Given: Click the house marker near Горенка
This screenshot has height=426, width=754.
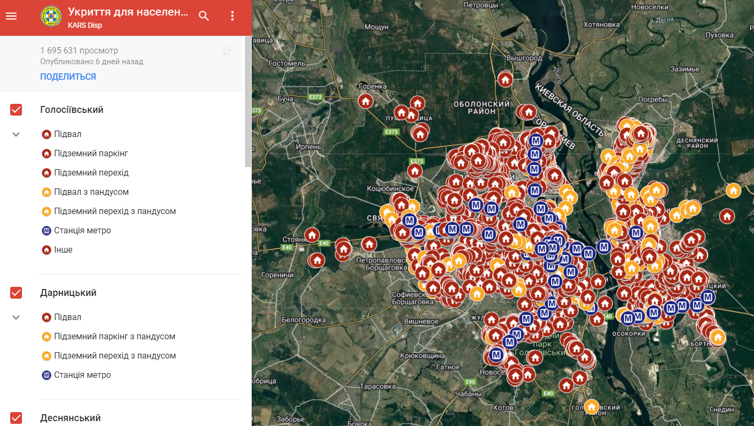Looking at the screenshot, I should (366, 101).
